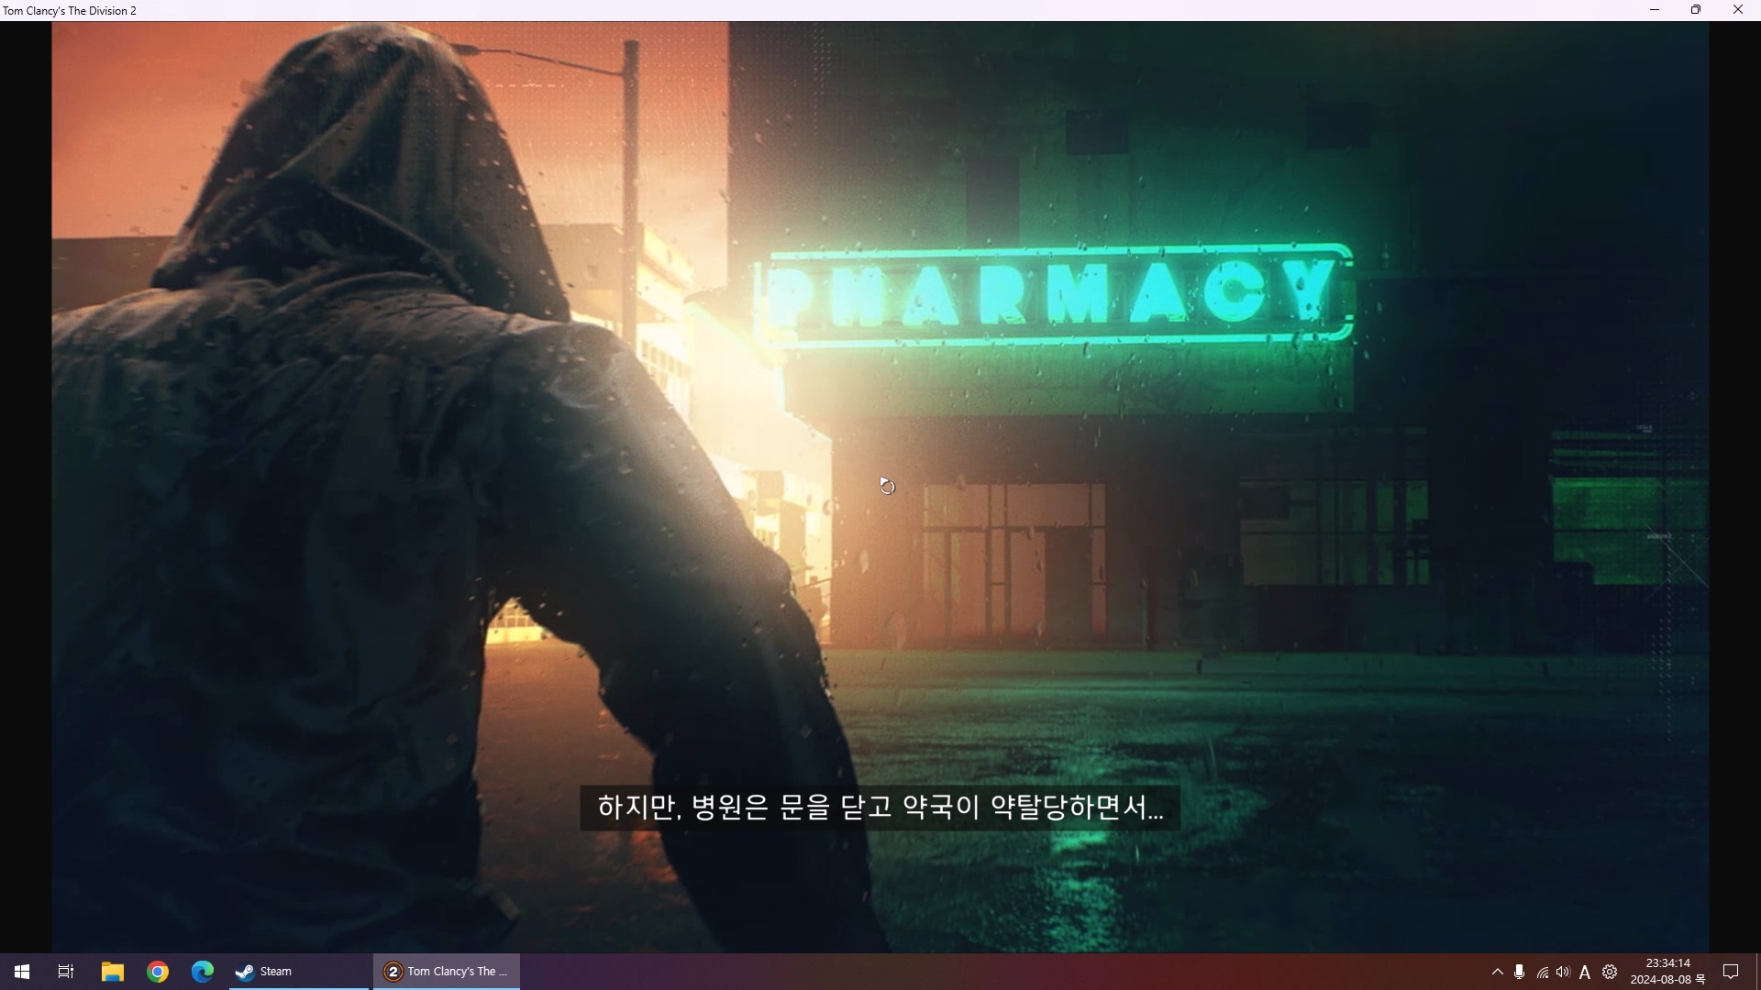Open the clock showing 23:34:14
Image resolution: width=1761 pixels, height=990 pixels.
1667,972
